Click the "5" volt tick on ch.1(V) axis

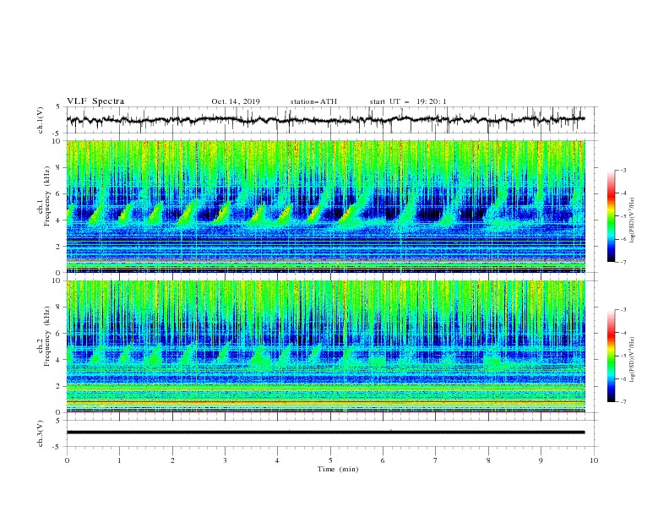point(59,107)
